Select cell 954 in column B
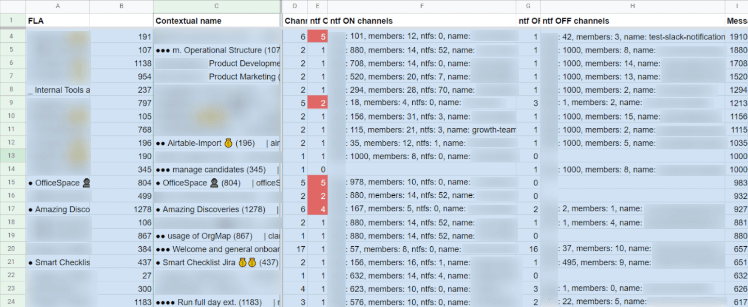748x307 pixels. tap(121, 77)
